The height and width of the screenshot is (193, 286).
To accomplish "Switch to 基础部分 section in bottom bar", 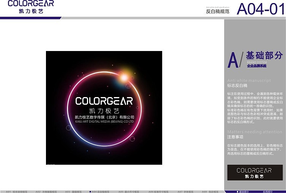I will pyautogui.click(x=243, y=192).
